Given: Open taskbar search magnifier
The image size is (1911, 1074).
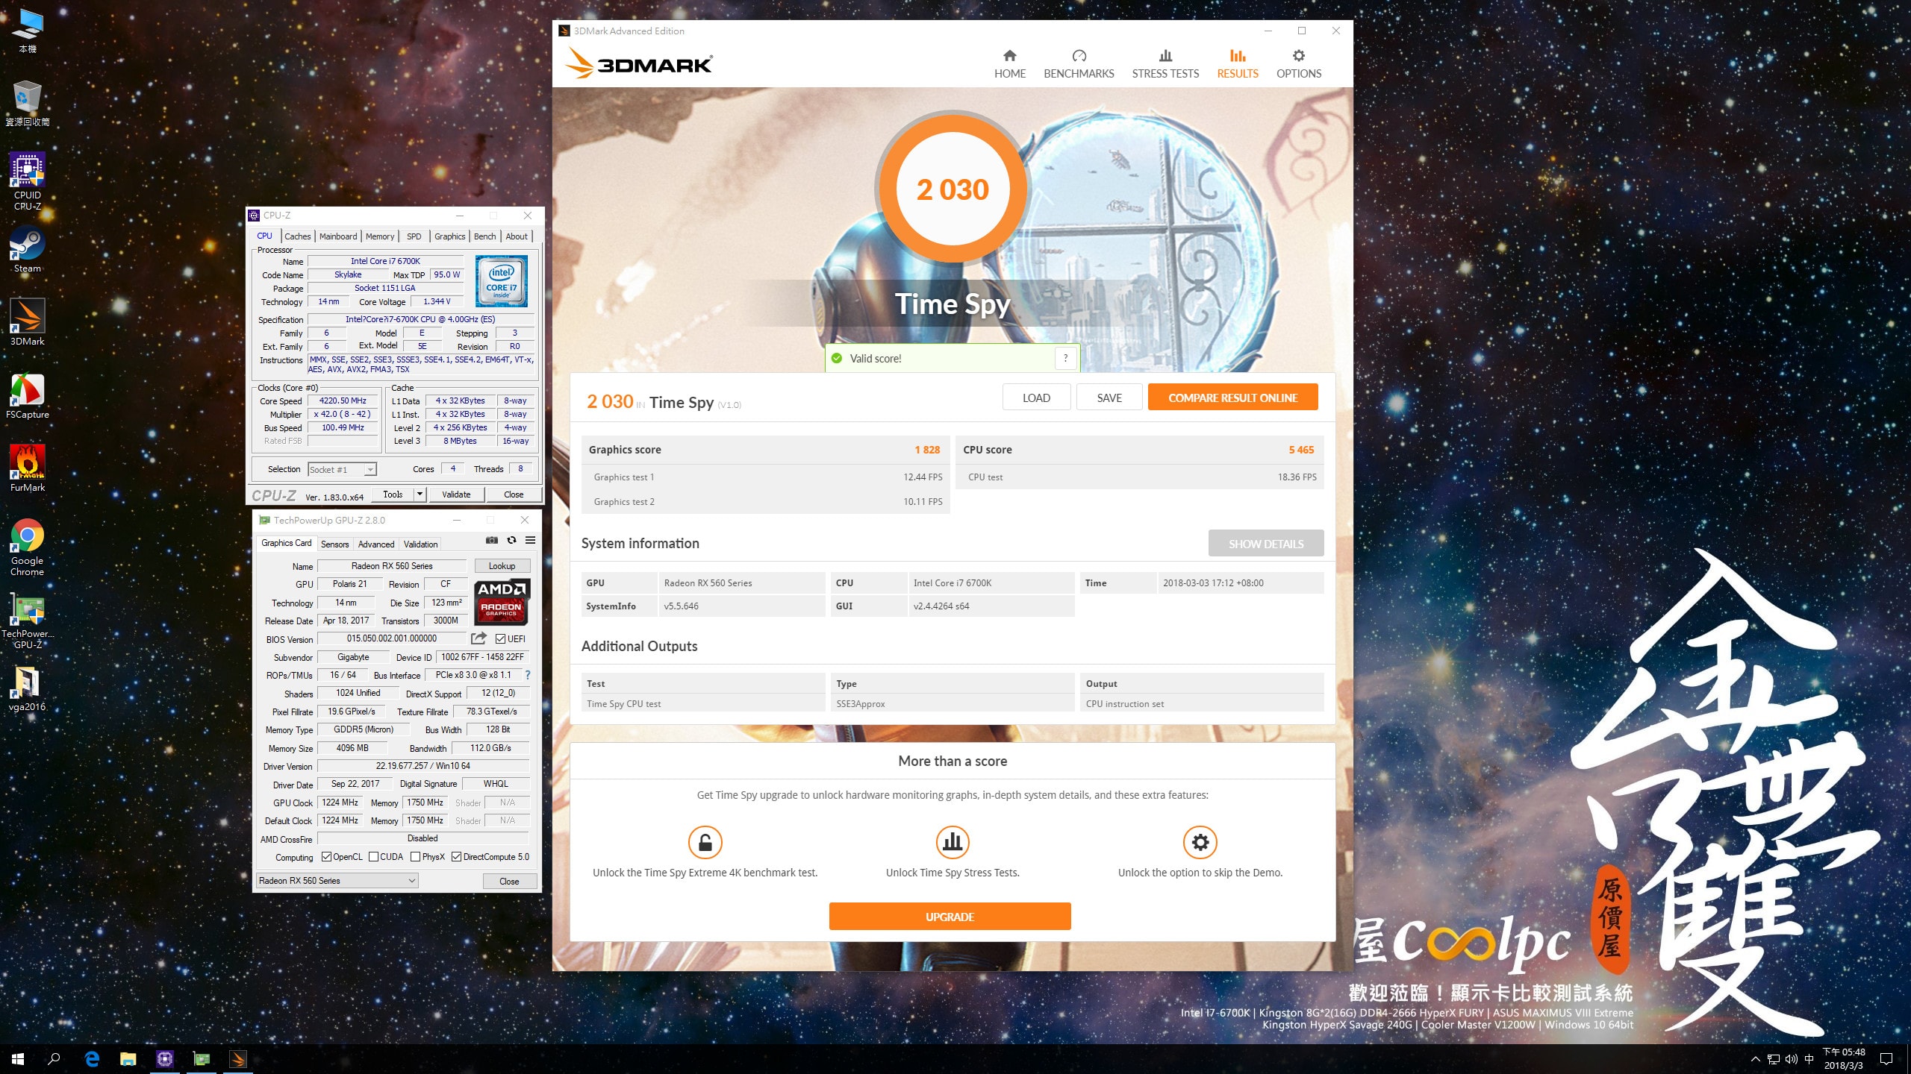Looking at the screenshot, I should point(54,1059).
